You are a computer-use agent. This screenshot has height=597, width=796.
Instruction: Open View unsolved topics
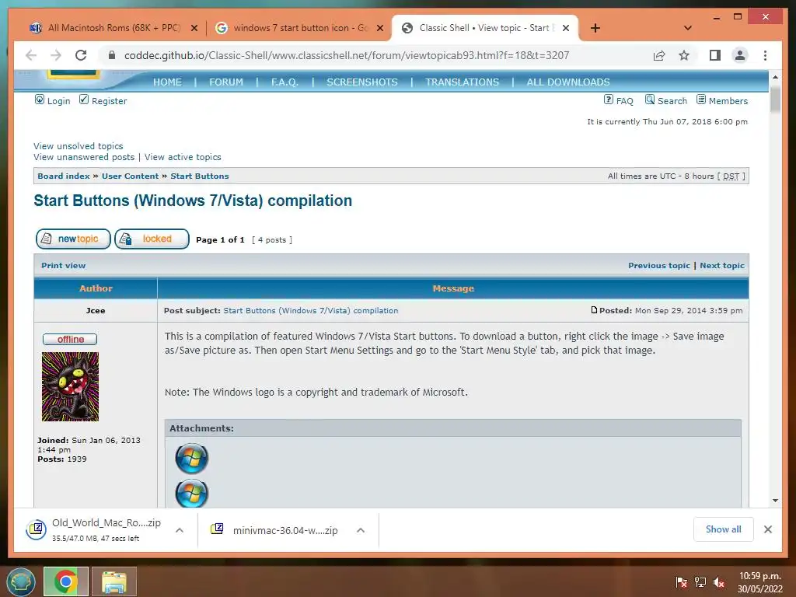click(x=79, y=146)
